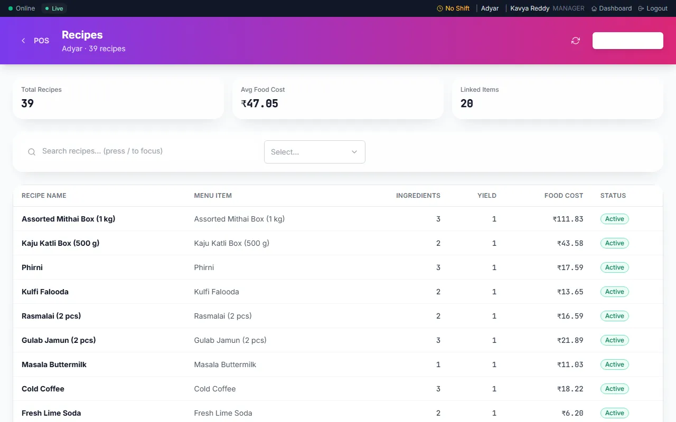Viewport: 676px width, 422px height.
Task: Click the No Shift clock icon
Action: [440, 8]
